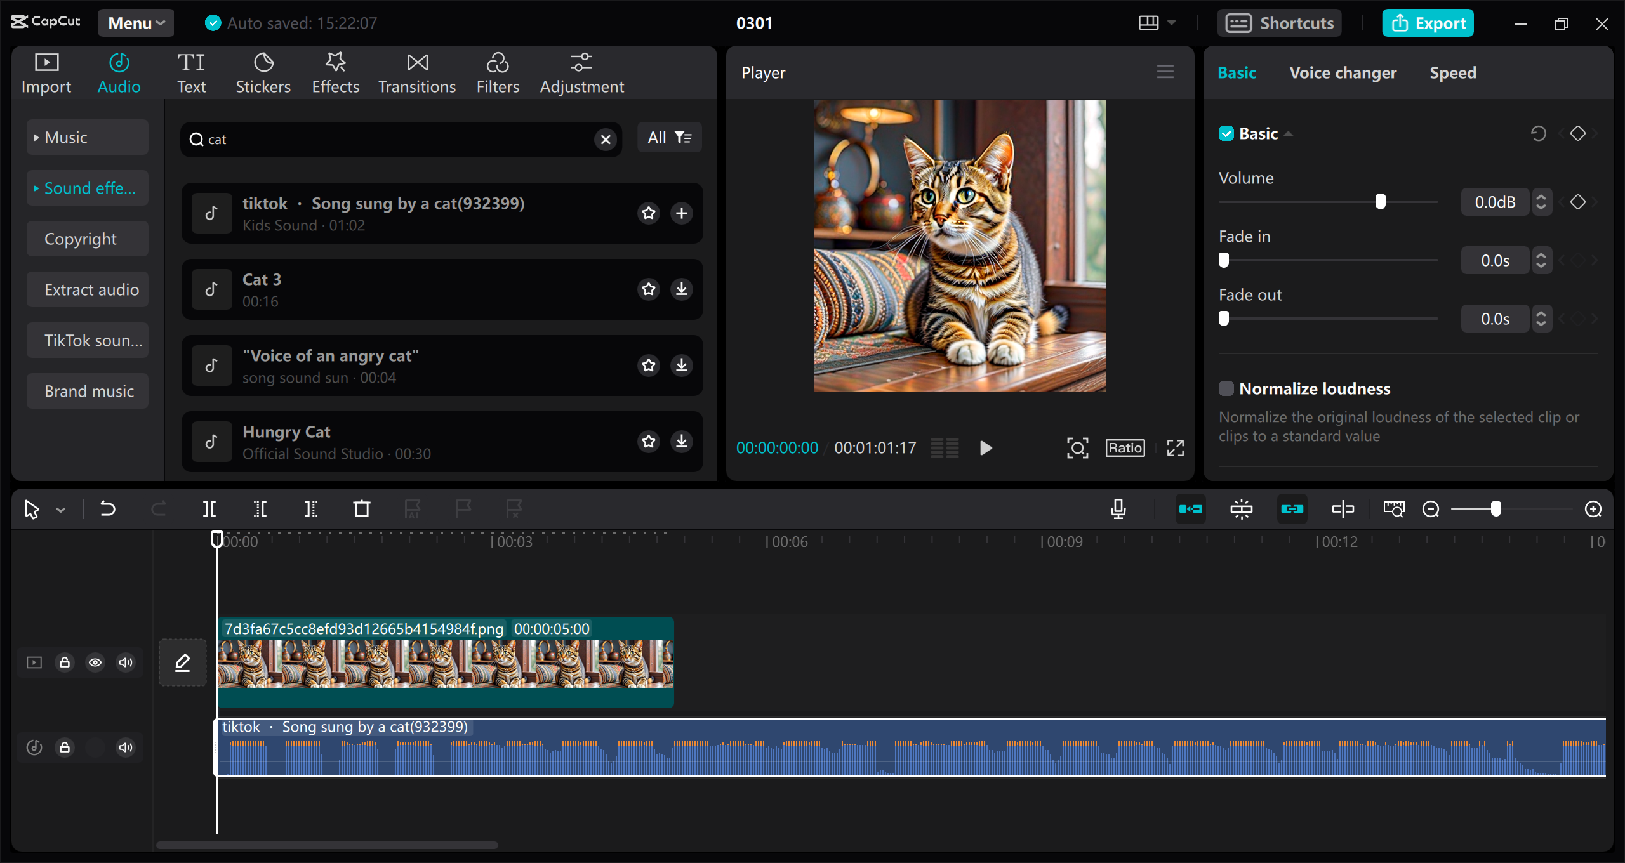Start a voiceover recording with the microphone icon

[1118, 508]
